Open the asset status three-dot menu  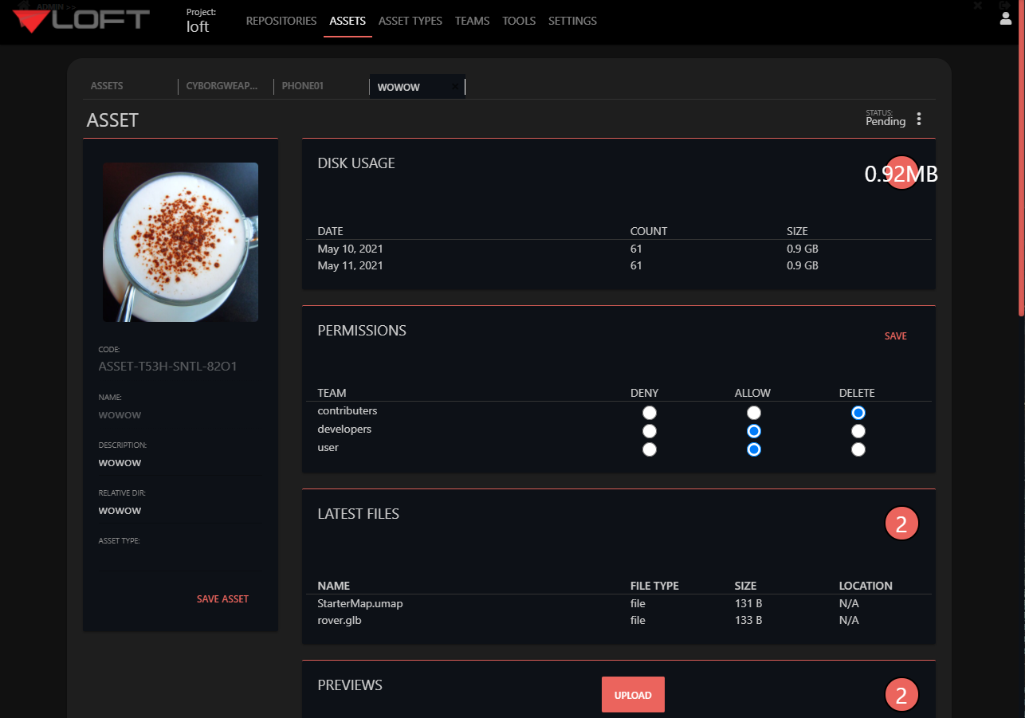(x=918, y=118)
